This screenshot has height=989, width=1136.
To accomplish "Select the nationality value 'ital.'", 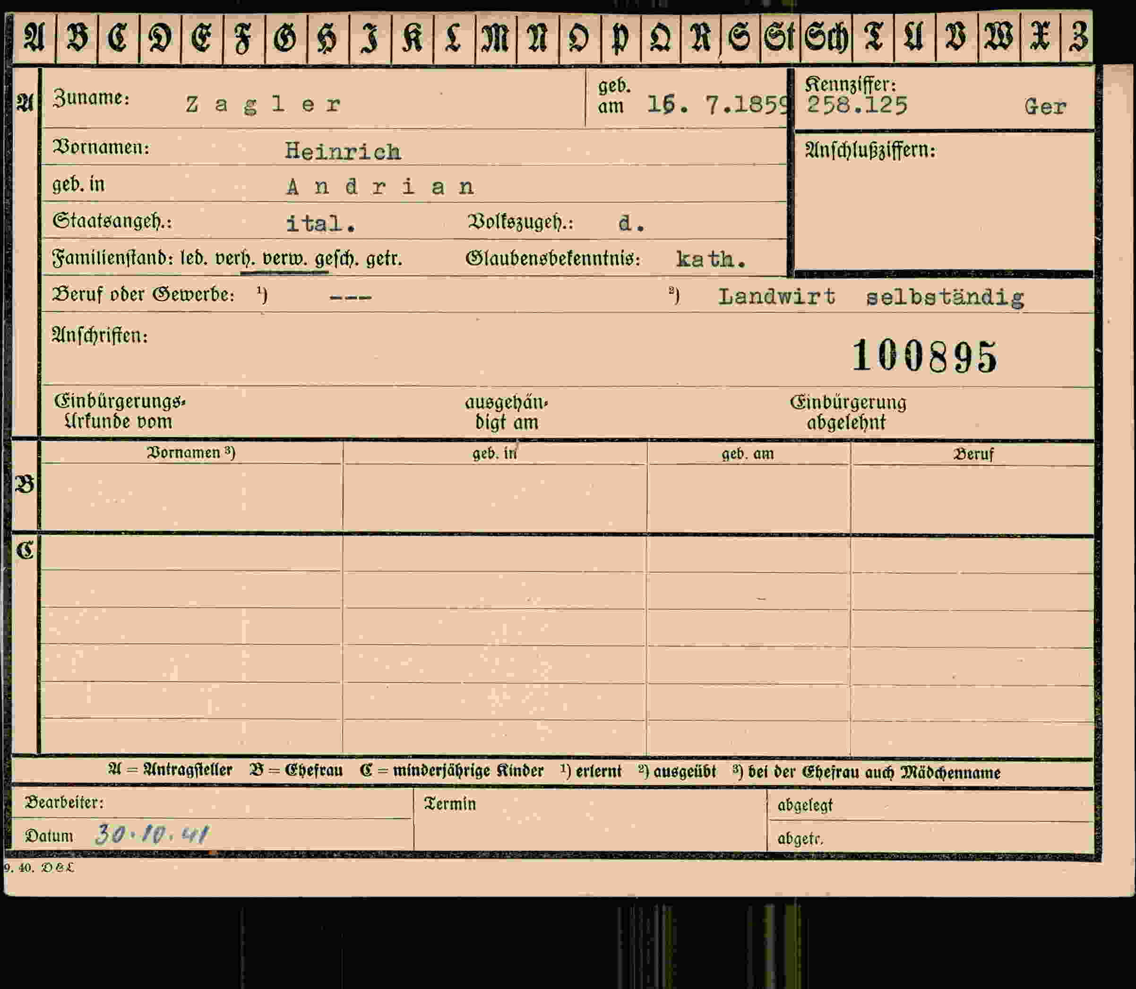I will tap(321, 224).
